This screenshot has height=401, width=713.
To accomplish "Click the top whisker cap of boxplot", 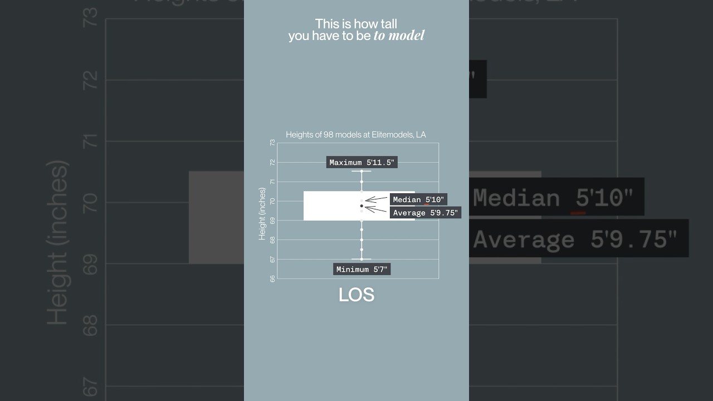I will tap(362, 171).
